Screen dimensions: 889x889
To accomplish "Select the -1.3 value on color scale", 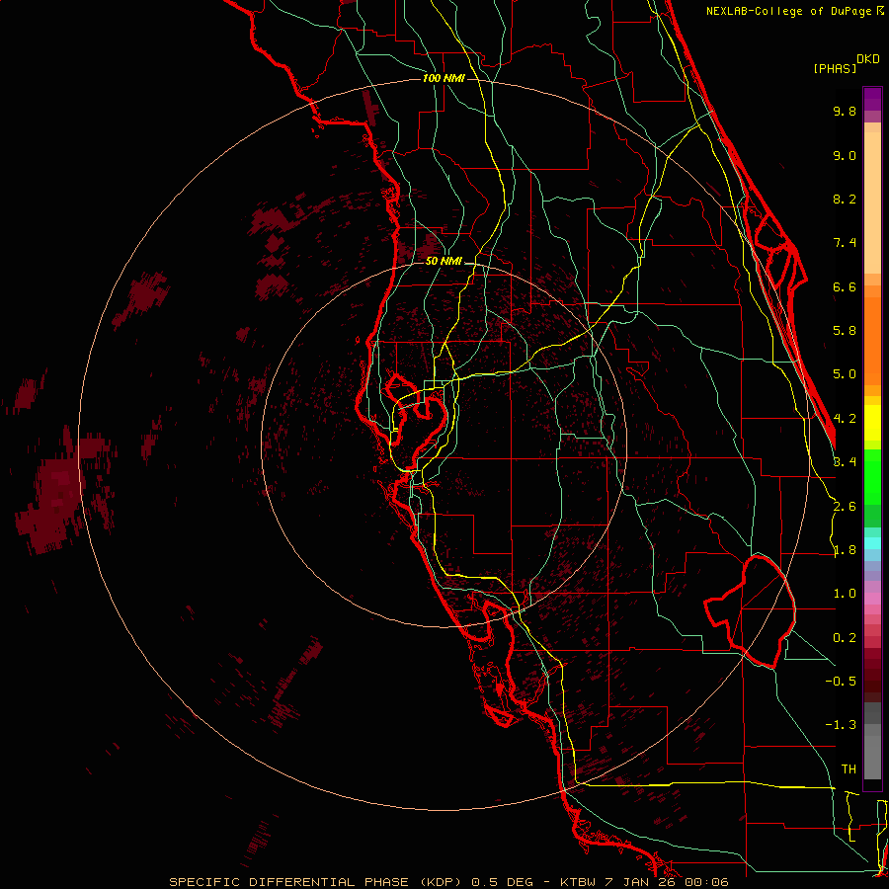I will pos(841,725).
